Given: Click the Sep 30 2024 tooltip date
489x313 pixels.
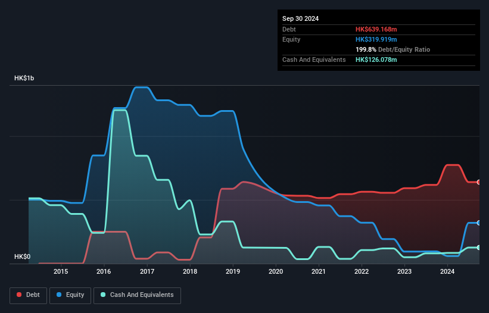Looking at the screenshot, I should click(x=300, y=18).
